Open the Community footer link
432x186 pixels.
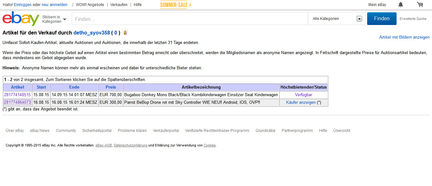[x=66, y=131]
